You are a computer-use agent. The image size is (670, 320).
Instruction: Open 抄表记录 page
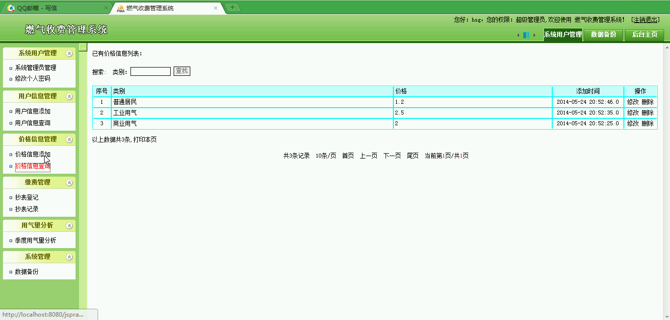click(26, 209)
